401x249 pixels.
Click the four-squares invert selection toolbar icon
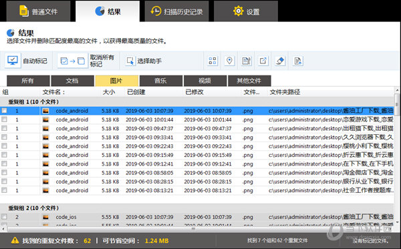tap(213, 61)
